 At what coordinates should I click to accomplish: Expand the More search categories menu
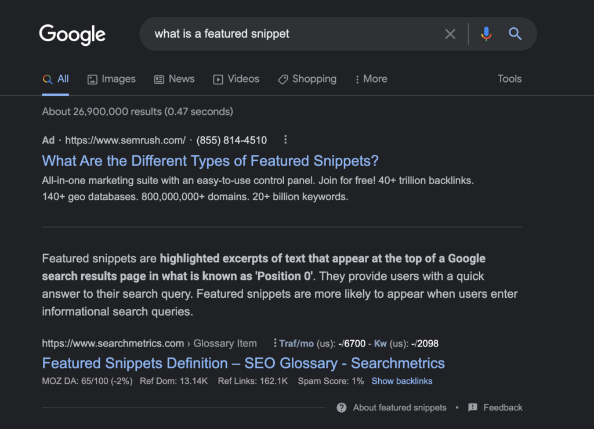coord(371,79)
